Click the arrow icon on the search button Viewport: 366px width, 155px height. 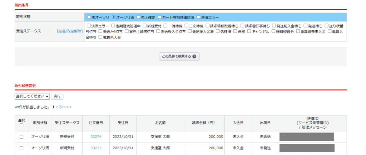click(194, 56)
